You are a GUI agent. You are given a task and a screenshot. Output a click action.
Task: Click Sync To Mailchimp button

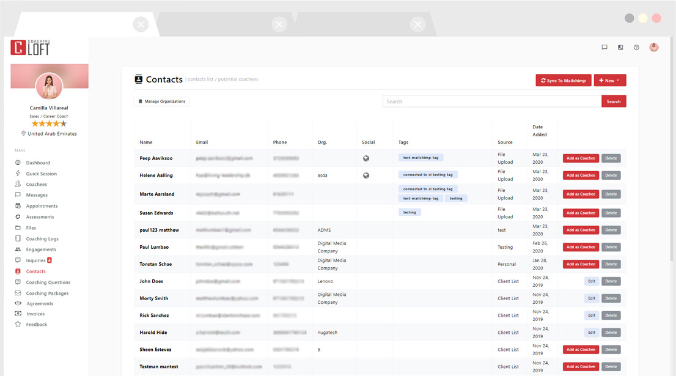tap(563, 81)
